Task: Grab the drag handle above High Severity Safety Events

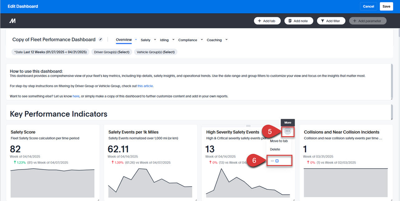Action: pos(248,126)
